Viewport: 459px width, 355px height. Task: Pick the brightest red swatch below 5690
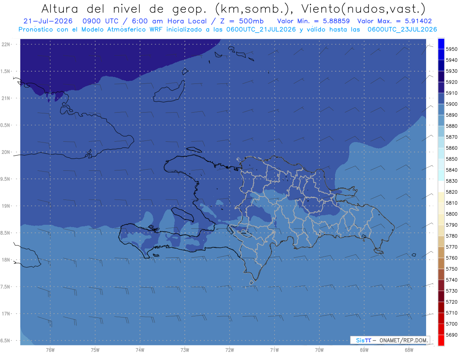pos(441,340)
